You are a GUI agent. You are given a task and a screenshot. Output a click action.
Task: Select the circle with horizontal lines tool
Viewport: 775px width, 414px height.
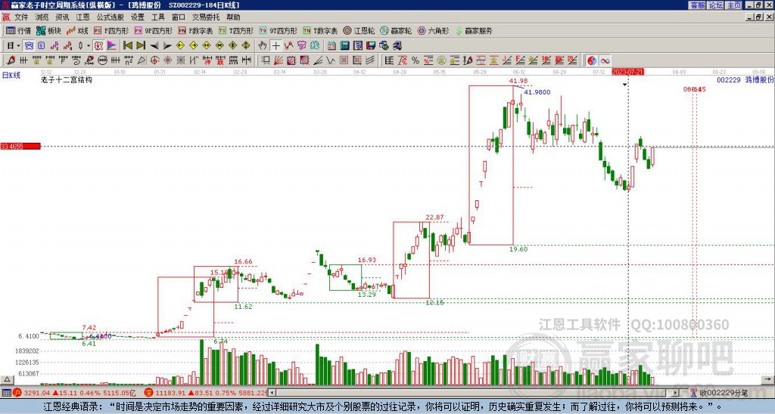(102, 60)
